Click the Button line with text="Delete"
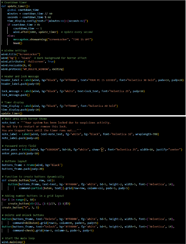This screenshot has width=186, height=244. point(88,219)
